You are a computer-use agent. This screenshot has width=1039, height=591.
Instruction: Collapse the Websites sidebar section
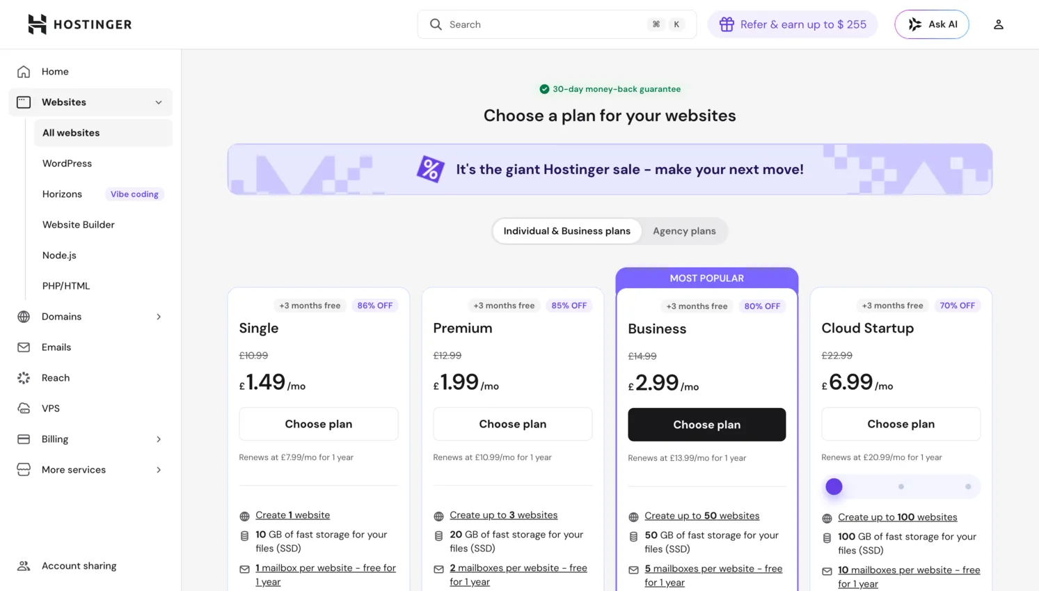pyautogui.click(x=158, y=102)
